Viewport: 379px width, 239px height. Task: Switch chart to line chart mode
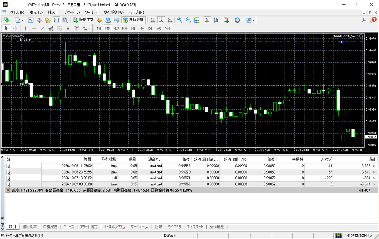[170, 20]
